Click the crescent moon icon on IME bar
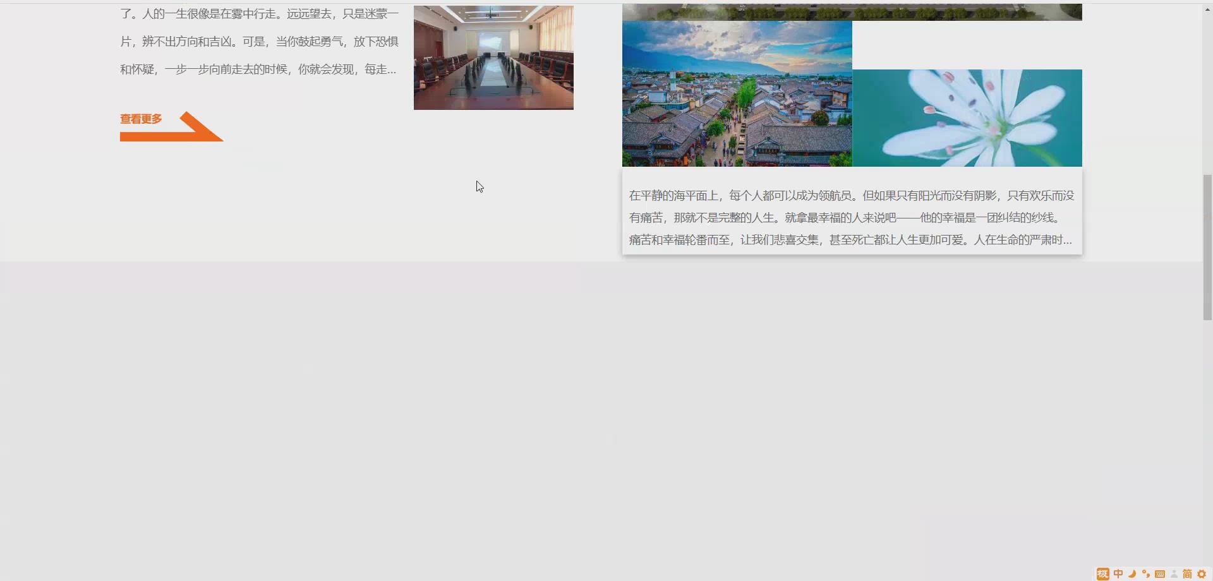The image size is (1213, 581). click(1132, 574)
